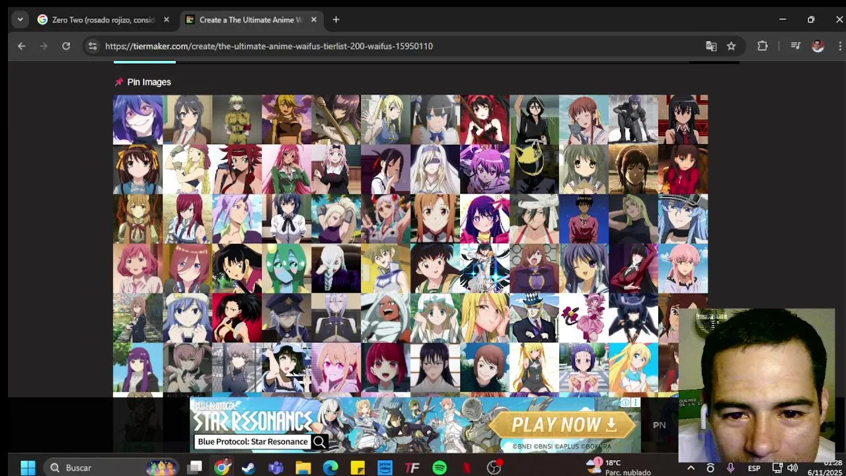Toggle the microphone tray icon
The image size is (846, 476).
pos(730,468)
